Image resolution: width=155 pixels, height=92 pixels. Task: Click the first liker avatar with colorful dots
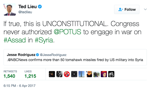(x=52, y=74)
